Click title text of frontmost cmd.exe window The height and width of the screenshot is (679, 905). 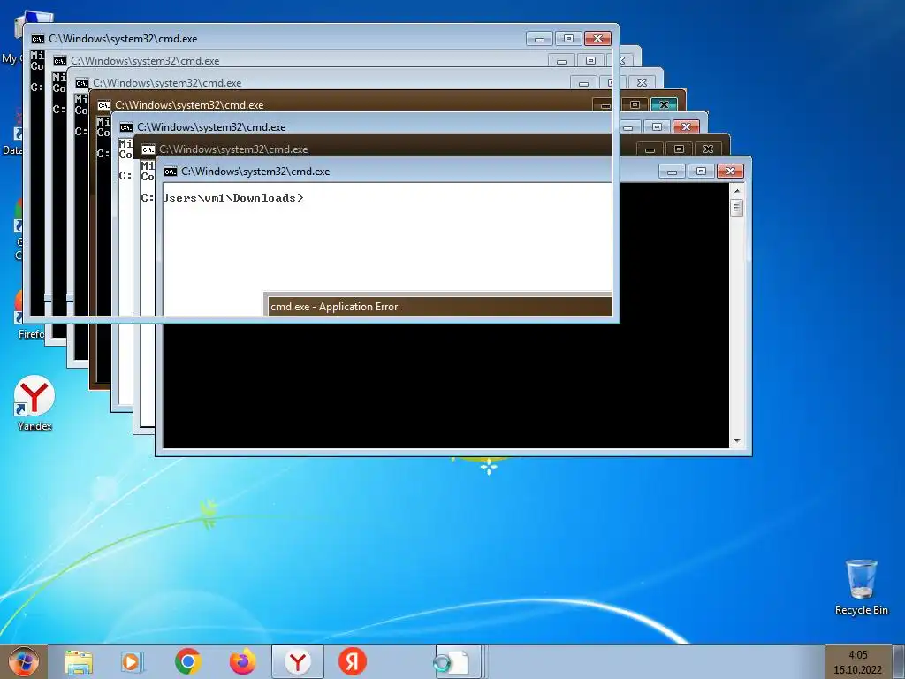123,39
